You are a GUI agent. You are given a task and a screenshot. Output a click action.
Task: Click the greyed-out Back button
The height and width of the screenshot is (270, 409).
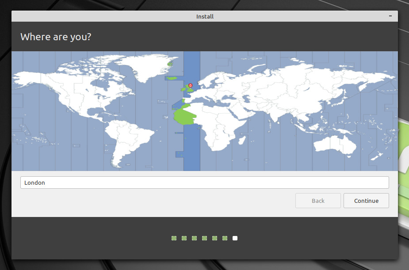pos(318,201)
